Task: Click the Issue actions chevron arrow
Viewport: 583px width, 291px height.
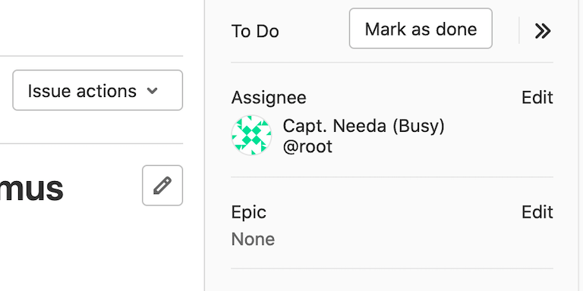Action: coord(153,91)
